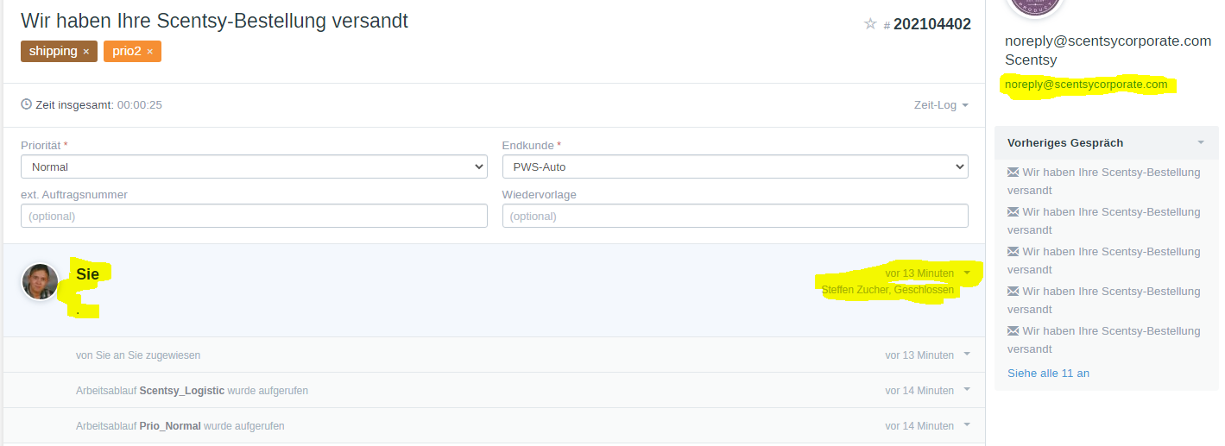The image size is (1225, 446).
Task: Open fifth previous Scentsy-Bestellung conversation
Action: tap(1104, 340)
